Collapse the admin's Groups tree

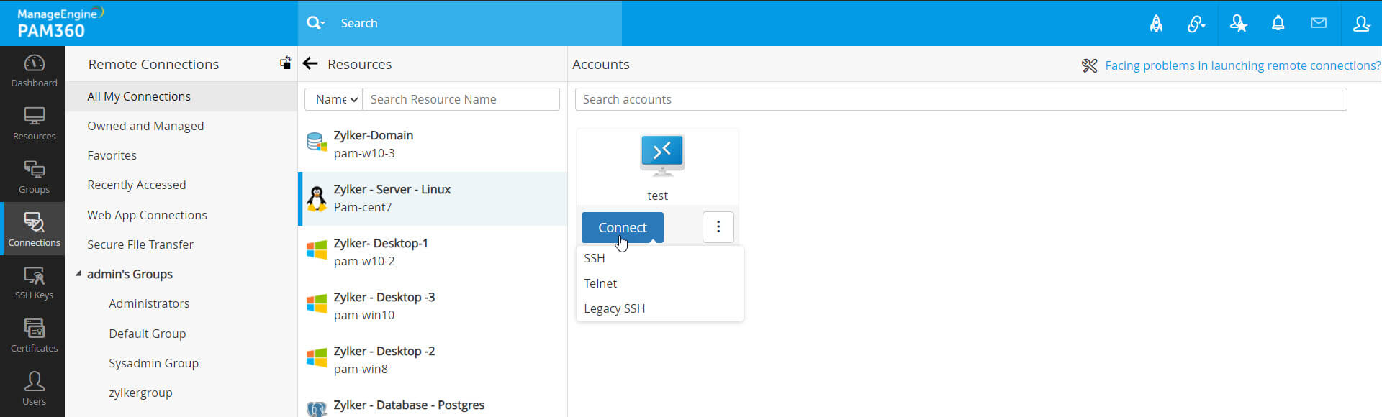pyautogui.click(x=78, y=274)
